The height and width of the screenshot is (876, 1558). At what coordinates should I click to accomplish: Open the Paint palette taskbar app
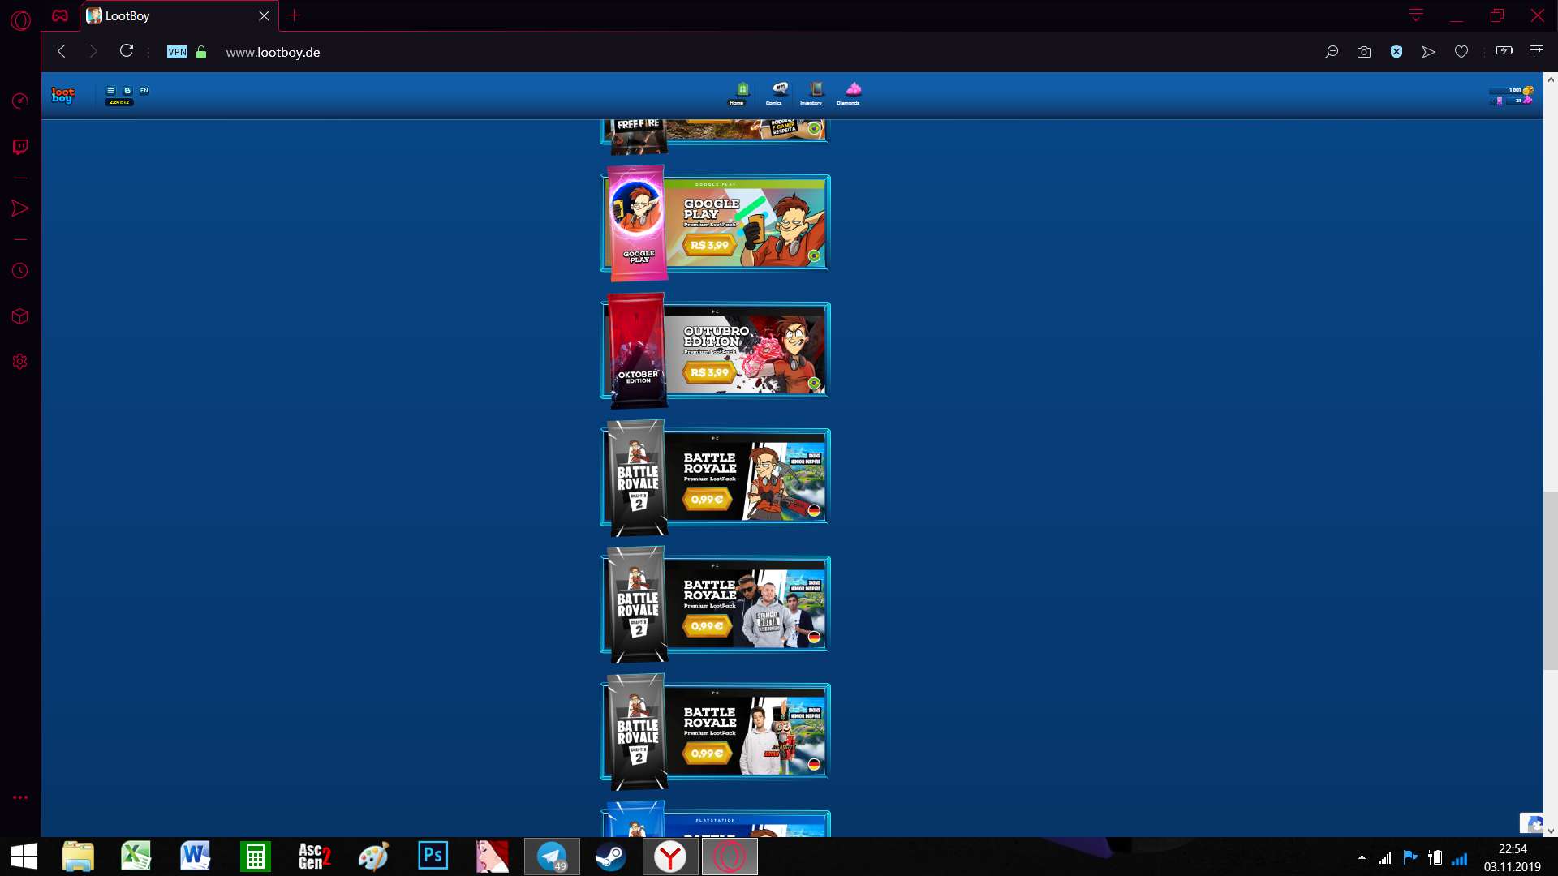pos(373,857)
